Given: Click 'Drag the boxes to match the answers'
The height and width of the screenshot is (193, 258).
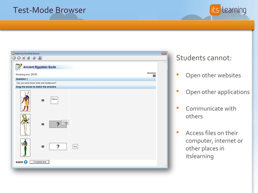Looking at the screenshot, I should pos(36,87).
